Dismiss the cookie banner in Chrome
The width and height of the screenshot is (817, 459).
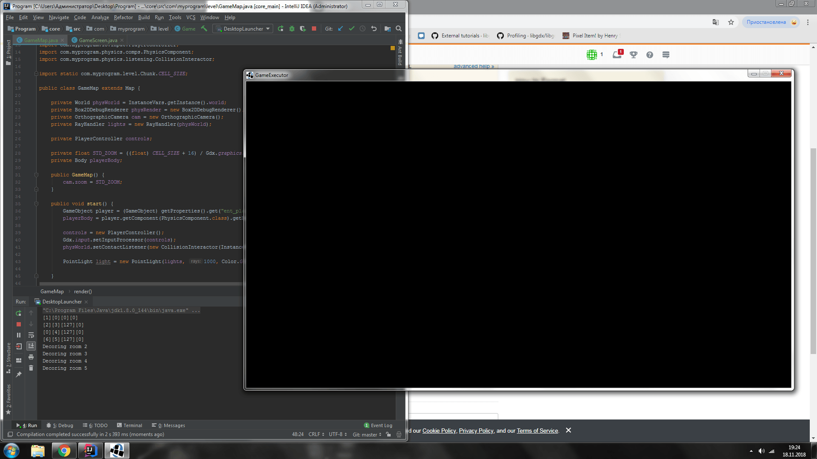tap(568, 431)
